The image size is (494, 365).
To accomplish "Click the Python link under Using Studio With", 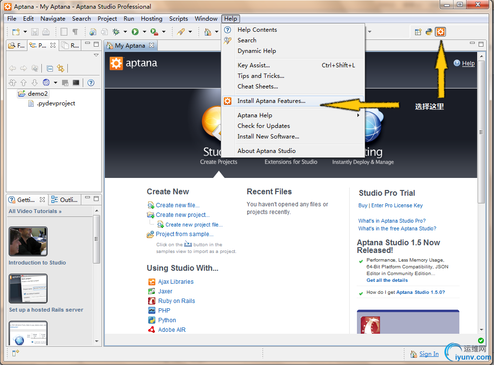I will 167,320.
